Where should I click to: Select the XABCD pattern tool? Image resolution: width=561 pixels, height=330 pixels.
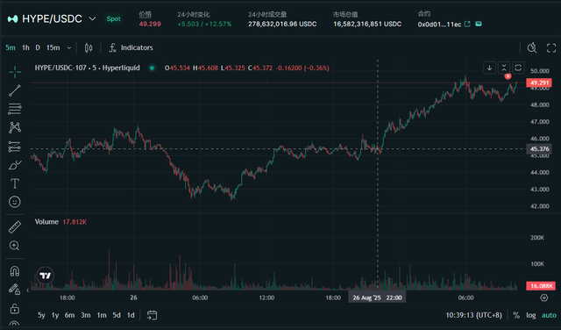point(15,127)
